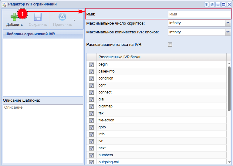233x166 pixels.
Task: Toggle the begin block checkbox
Action: click(91, 65)
